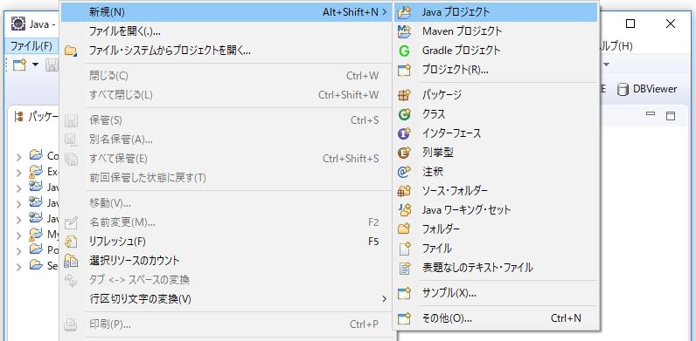The height and width of the screenshot is (341, 696).
Task: Select the パッケージ explorer tab
Action: pos(37,117)
